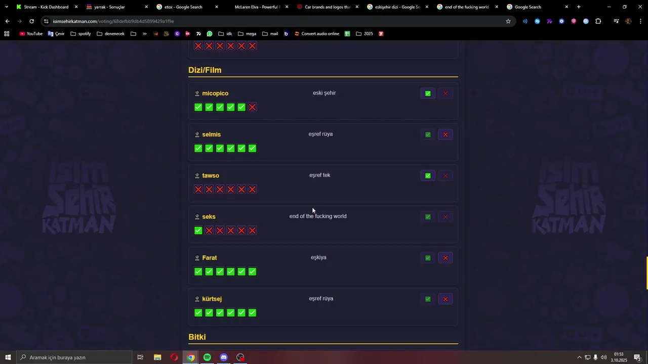Open Spotify from the taskbar

[207, 357]
